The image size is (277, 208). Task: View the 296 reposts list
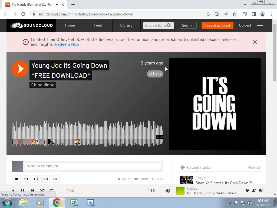(157, 179)
